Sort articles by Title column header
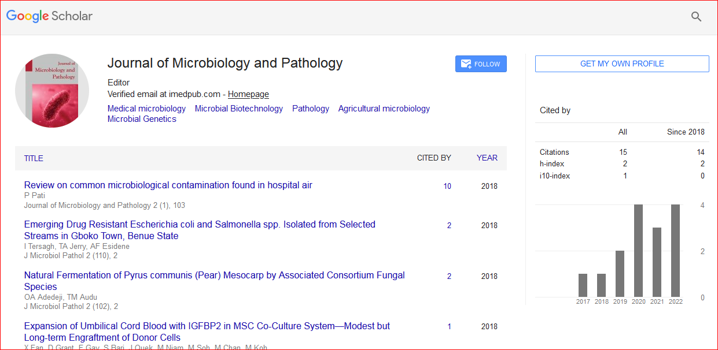The height and width of the screenshot is (350, 718). 34,158
